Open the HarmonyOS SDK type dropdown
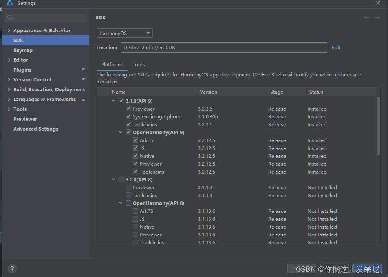 [x=125, y=33]
